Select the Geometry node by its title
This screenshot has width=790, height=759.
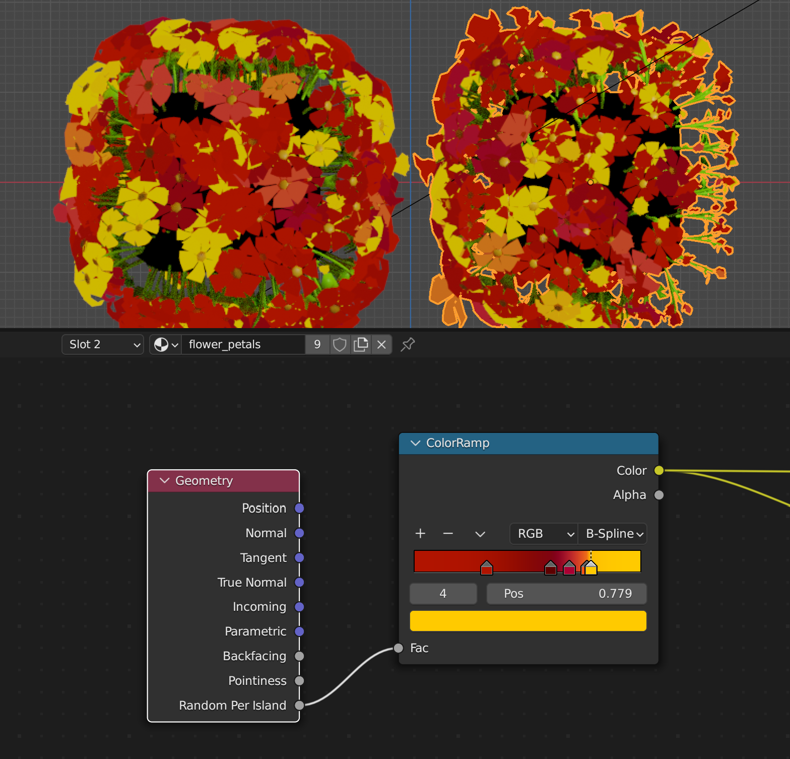204,481
